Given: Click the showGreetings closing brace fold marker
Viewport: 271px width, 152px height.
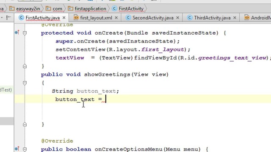Looking at the screenshot, I should (x=25, y=124).
